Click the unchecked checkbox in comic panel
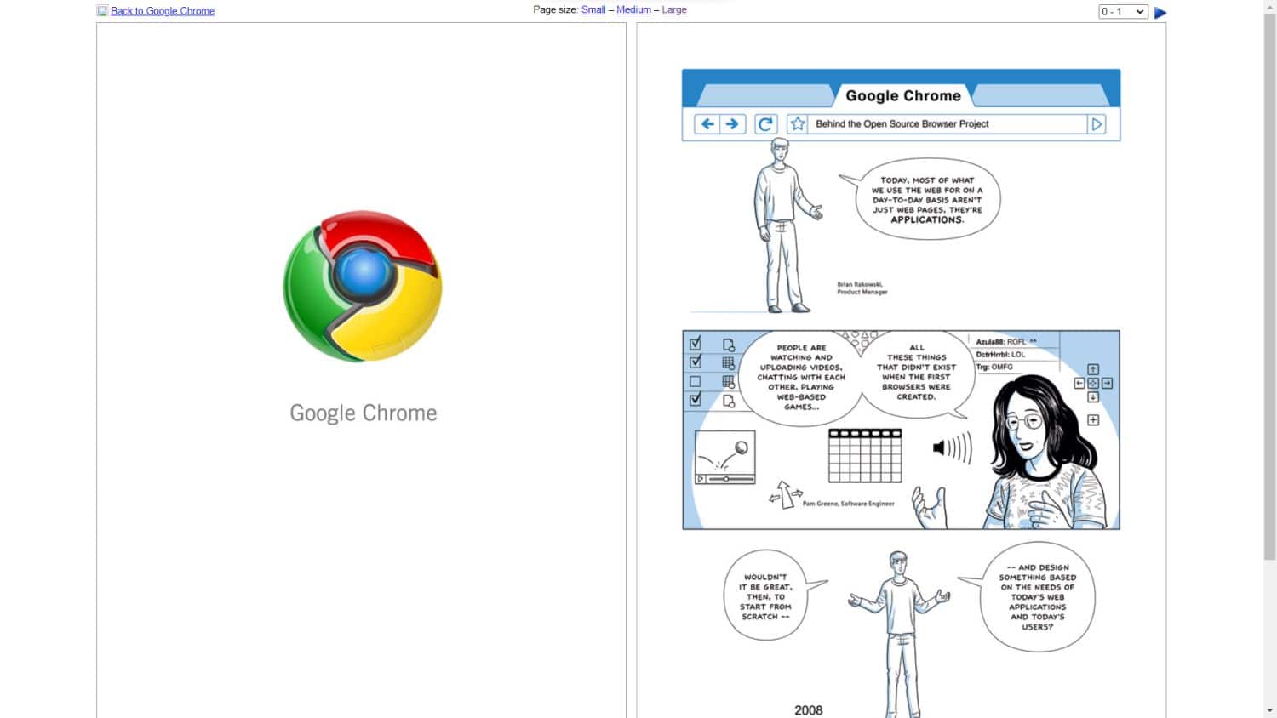 click(696, 382)
